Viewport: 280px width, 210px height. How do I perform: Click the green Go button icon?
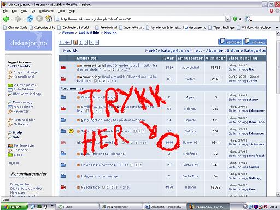pyautogui.click(x=235, y=19)
